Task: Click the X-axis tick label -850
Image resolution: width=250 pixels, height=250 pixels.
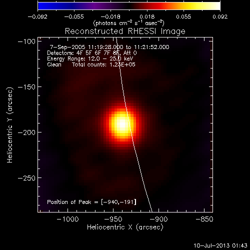Action: pos(204,219)
